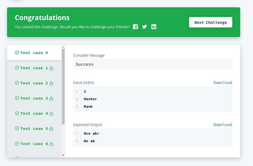The height and width of the screenshot is (166, 253).
Task: Click lock icon on Test case 4
Action: tap(51, 113)
